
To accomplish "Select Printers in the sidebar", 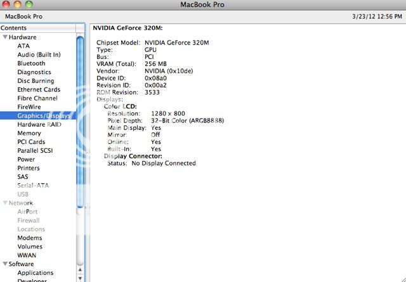I will tap(29, 168).
